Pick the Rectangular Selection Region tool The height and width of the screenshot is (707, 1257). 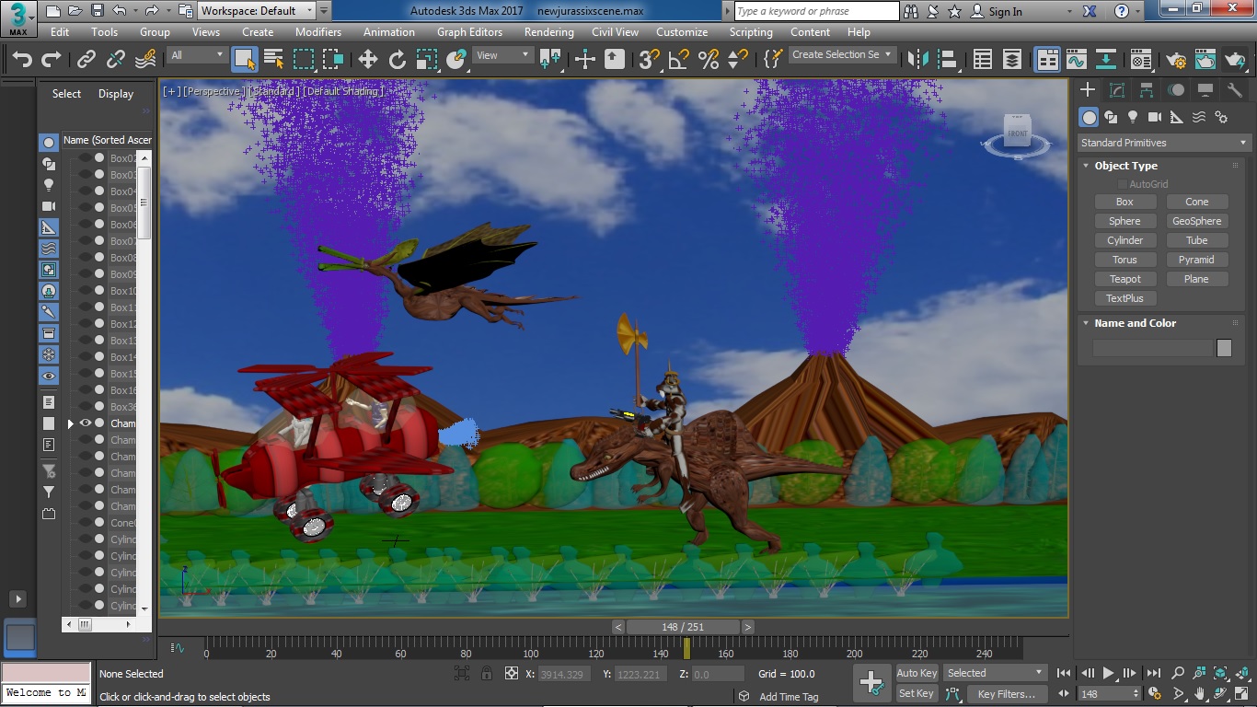point(304,60)
